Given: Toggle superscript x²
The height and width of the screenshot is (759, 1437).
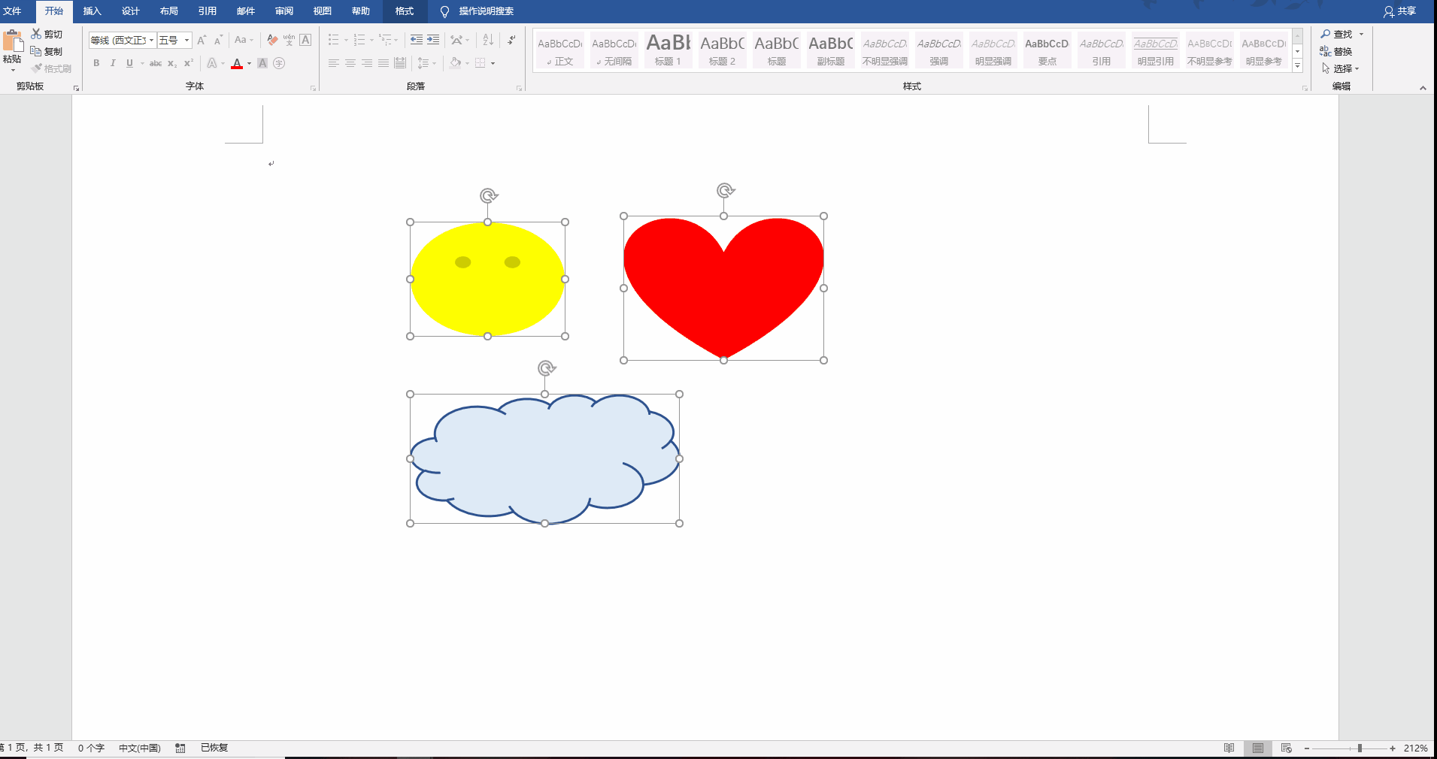Looking at the screenshot, I should (189, 63).
